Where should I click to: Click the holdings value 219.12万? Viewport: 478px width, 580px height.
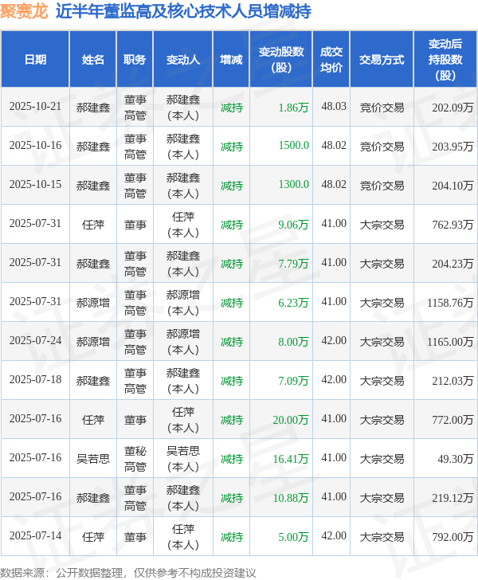pos(453,498)
